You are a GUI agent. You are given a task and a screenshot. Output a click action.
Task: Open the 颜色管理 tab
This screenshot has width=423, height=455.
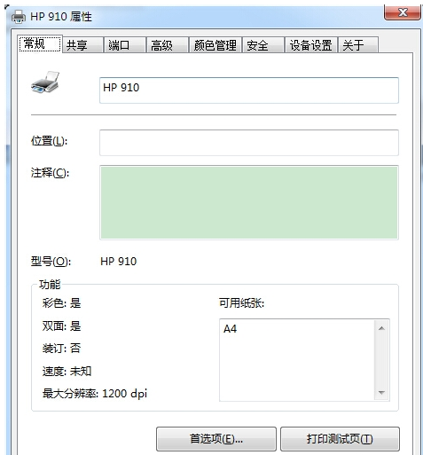(x=215, y=45)
